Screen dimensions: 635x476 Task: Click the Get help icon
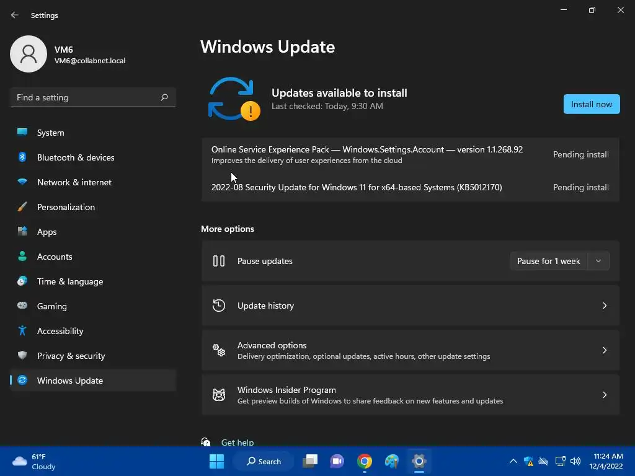206,442
